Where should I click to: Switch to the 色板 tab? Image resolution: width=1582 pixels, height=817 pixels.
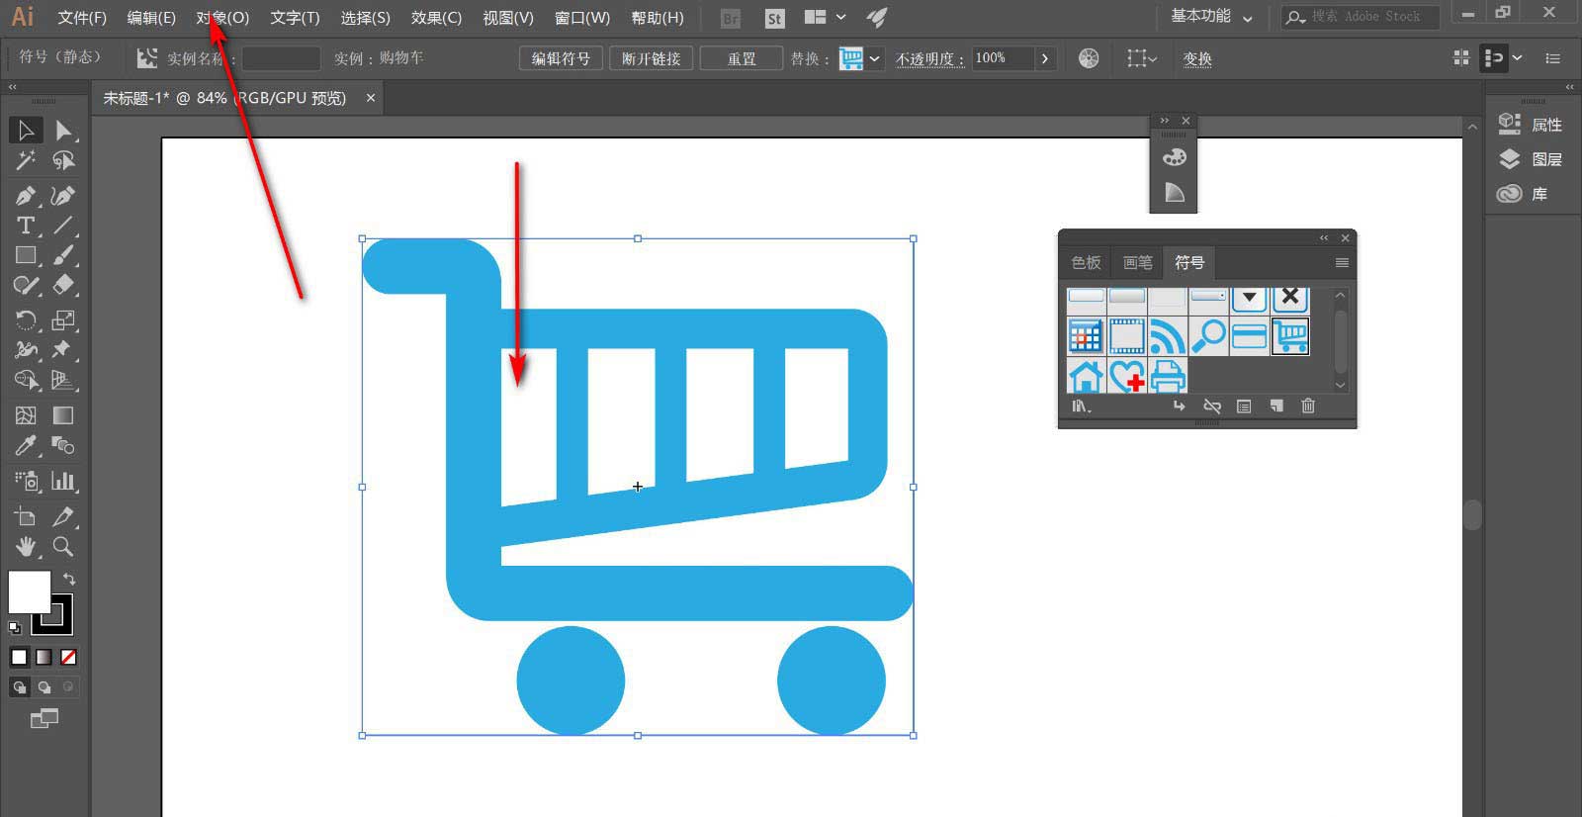coord(1086,262)
